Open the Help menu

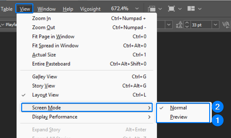pos(68,9)
